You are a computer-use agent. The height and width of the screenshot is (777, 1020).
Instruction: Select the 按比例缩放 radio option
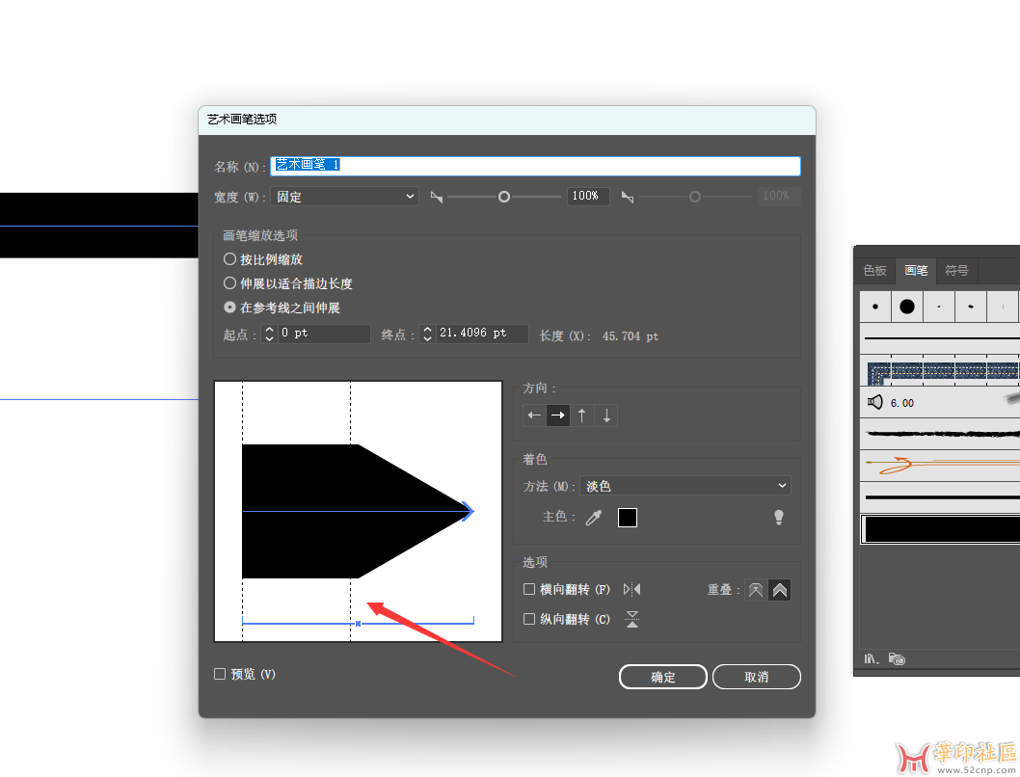pyautogui.click(x=229, y=259)
